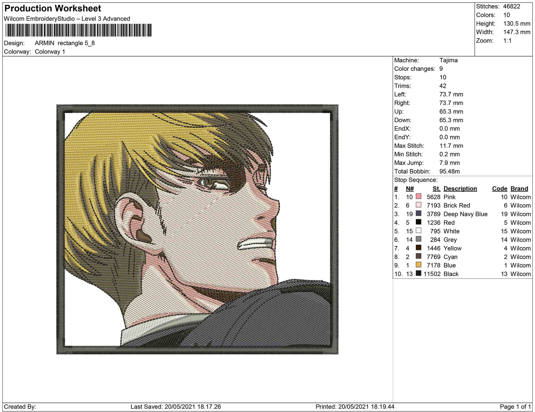The height and width of the screenshot is (412, 535).
Task: Select the 'Brand' column header
Action: 519,189
